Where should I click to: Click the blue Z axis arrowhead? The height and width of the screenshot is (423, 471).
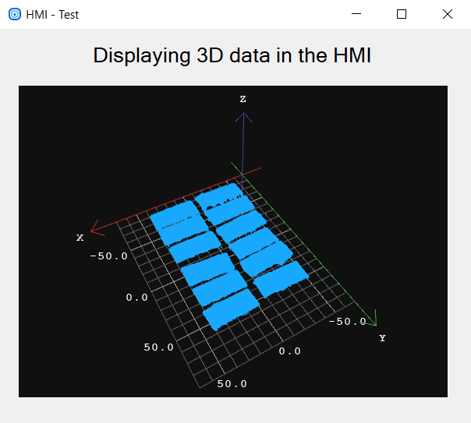[x=244, y=118]
